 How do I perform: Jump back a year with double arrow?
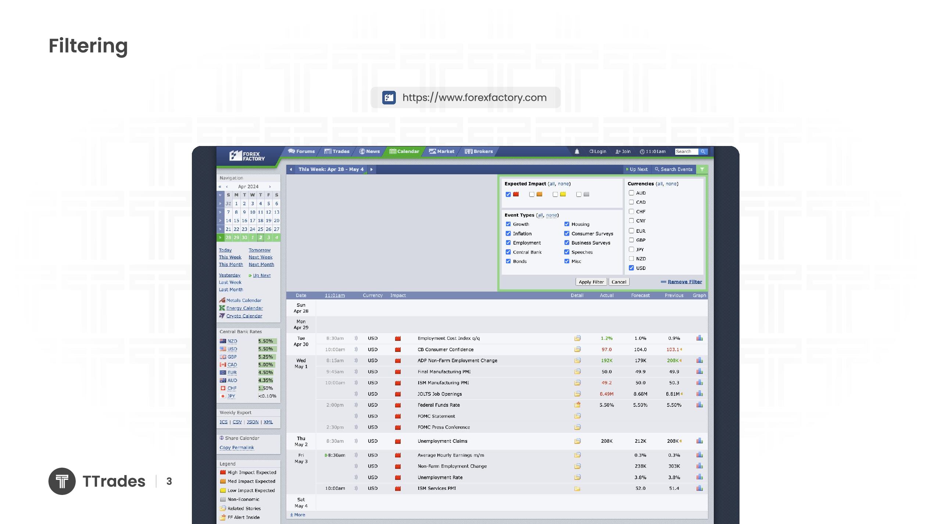tap(220, 187)
